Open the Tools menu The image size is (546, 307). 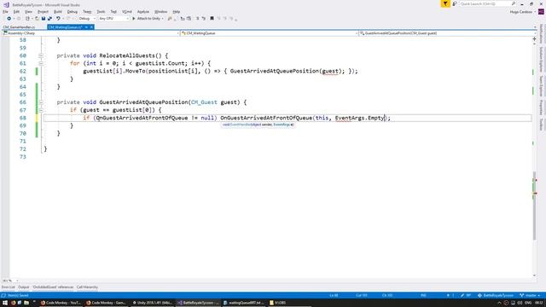101,11
